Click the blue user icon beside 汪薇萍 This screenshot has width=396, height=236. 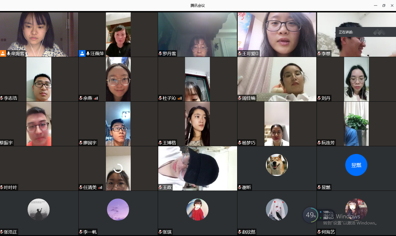click(82, 53)
